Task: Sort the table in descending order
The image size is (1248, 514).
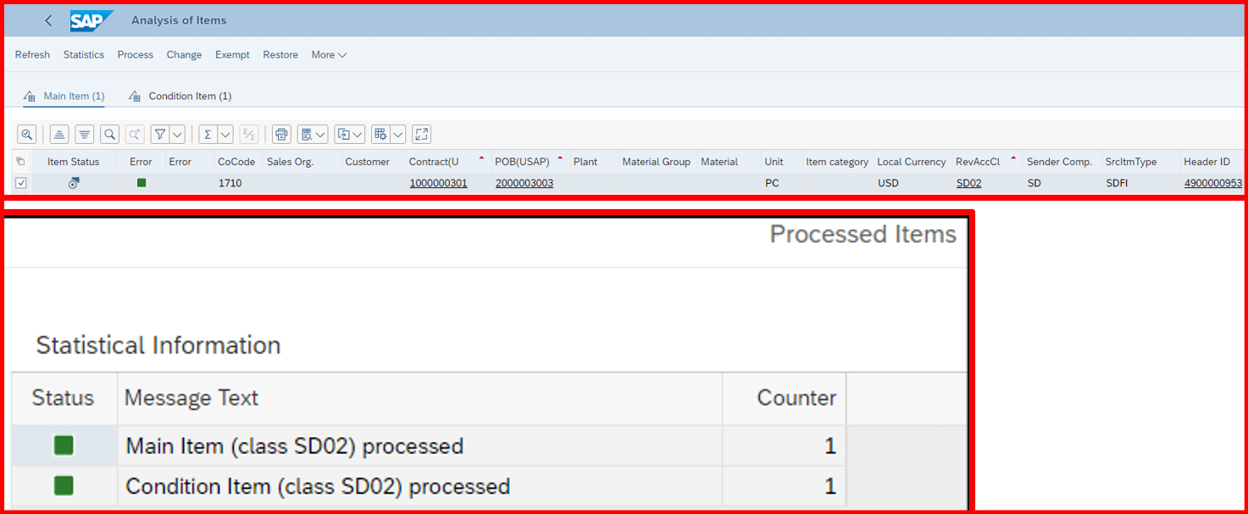Action: pos(84,134)
